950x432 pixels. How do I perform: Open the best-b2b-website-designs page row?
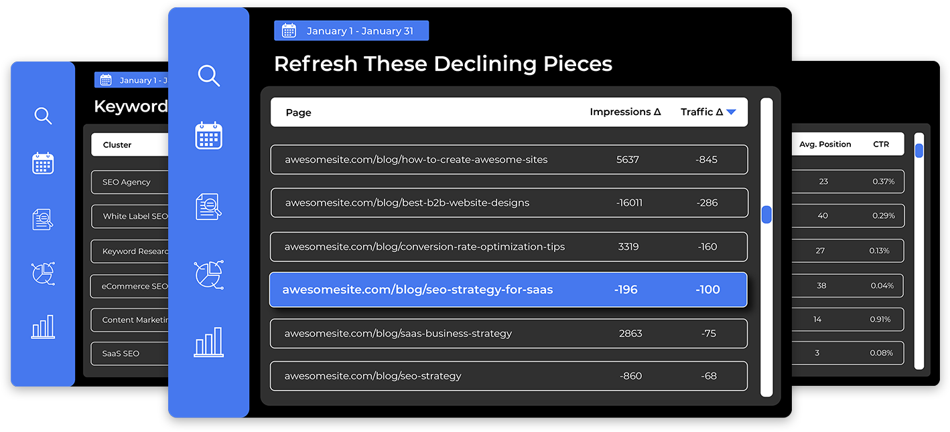[508, 203]
